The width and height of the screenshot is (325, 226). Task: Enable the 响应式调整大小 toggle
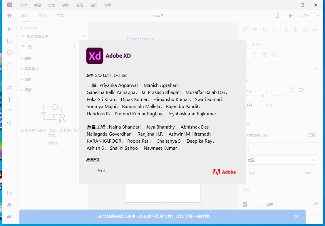tap(312, 135)
